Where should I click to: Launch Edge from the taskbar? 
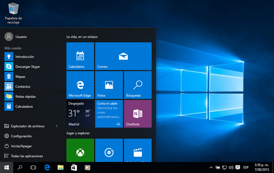(47, 167)
